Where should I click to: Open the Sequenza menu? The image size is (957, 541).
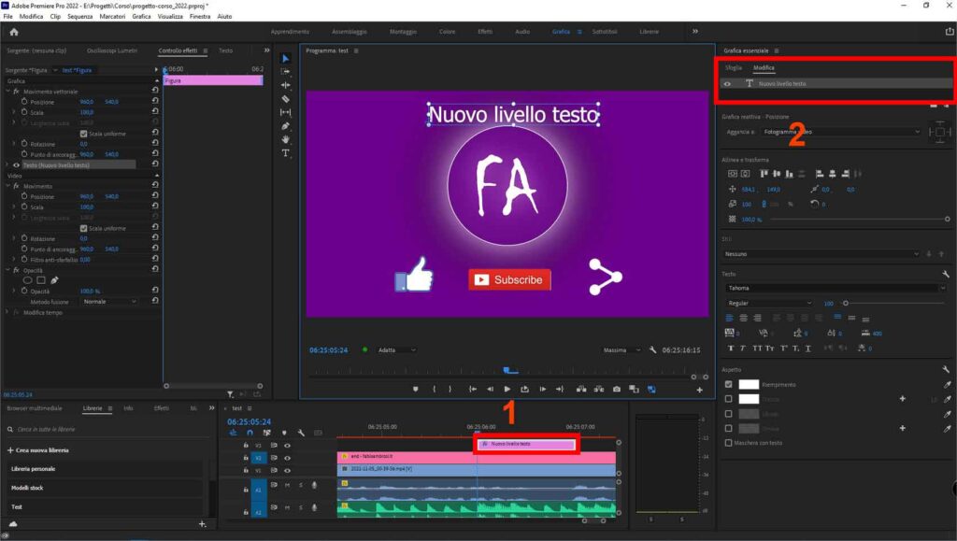tap(79, 16)
